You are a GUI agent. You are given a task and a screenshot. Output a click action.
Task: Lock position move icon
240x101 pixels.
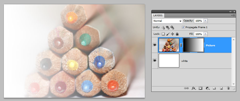(173, 34)
